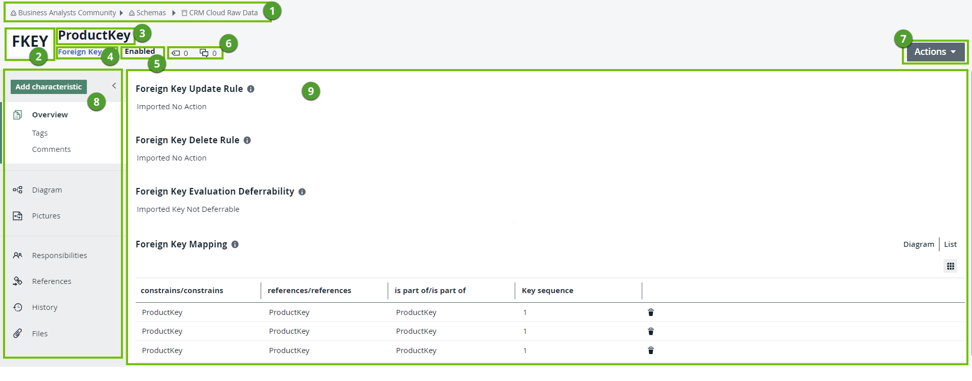Switch Foreign Key Mapping to Diagram view
Viewport: 972px width, 381px height.
(918, 244)
